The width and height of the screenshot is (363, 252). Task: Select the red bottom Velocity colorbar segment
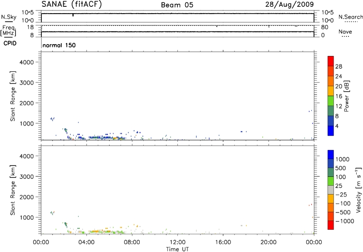click(331, 225)
